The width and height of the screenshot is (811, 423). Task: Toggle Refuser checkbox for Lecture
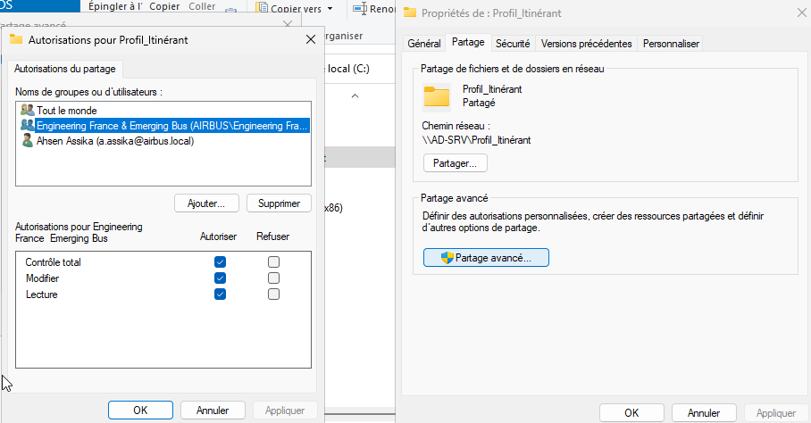(273, 294)
